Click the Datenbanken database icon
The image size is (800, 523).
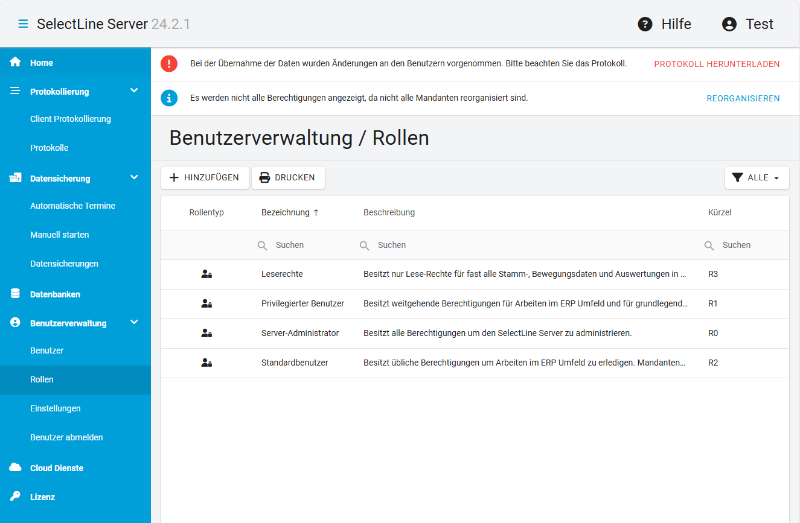pyautogui.click(x=16, y=294)
